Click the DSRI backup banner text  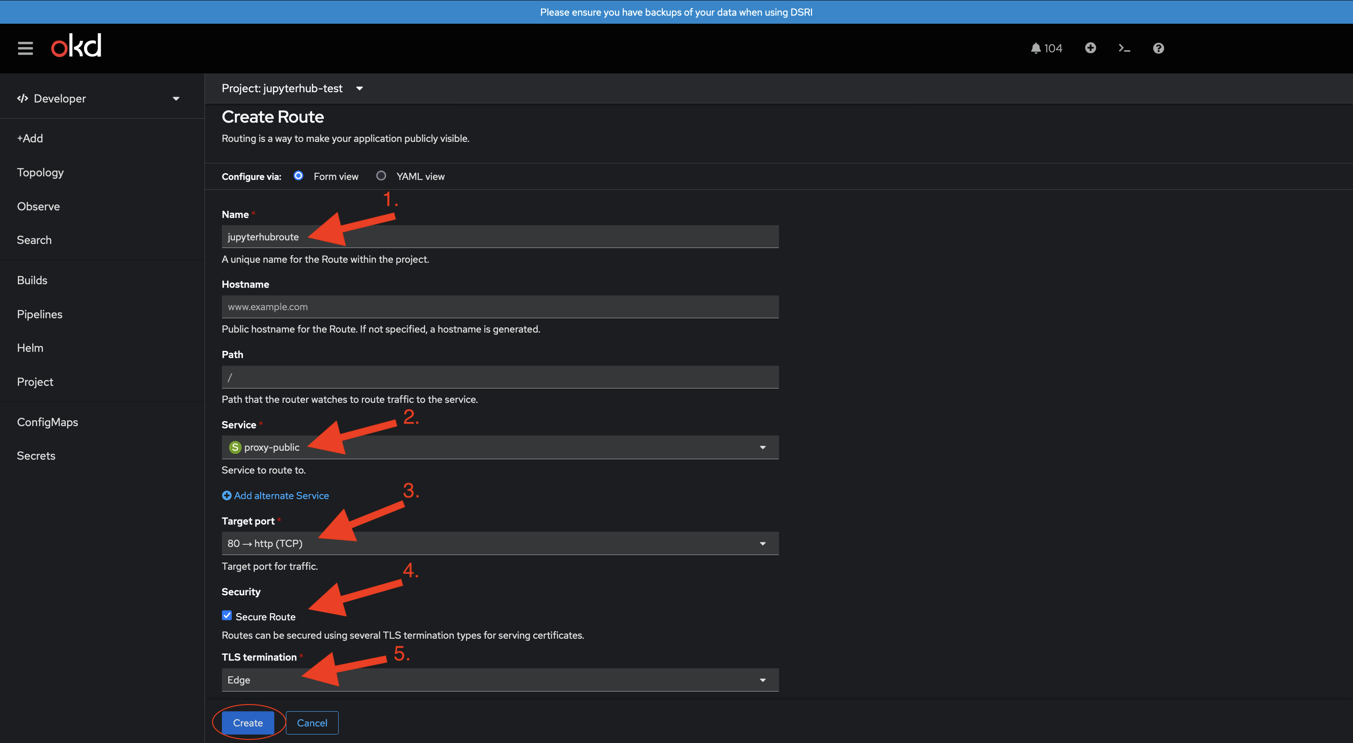(676, 12)
